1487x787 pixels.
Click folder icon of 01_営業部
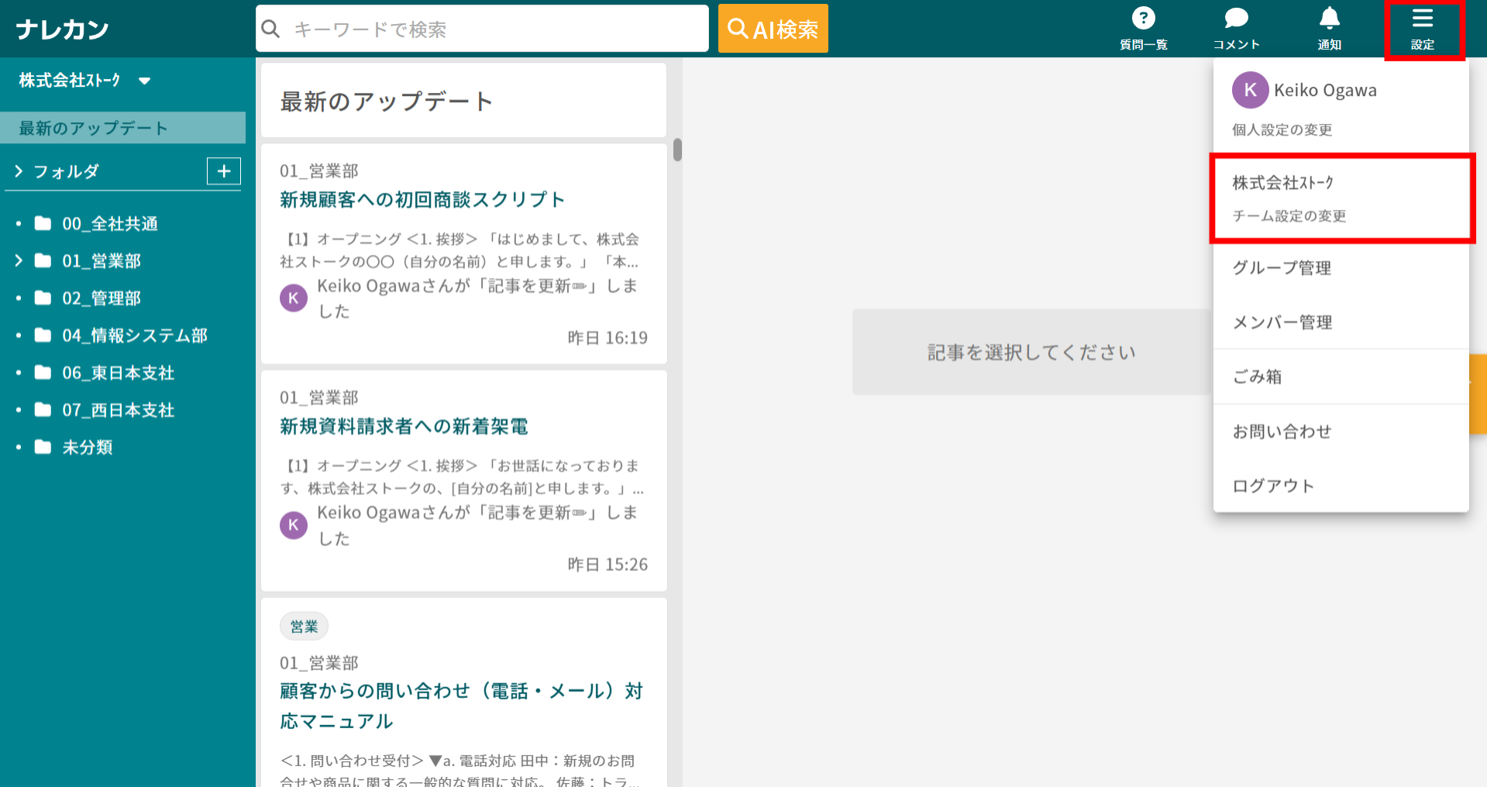(43, 261)
